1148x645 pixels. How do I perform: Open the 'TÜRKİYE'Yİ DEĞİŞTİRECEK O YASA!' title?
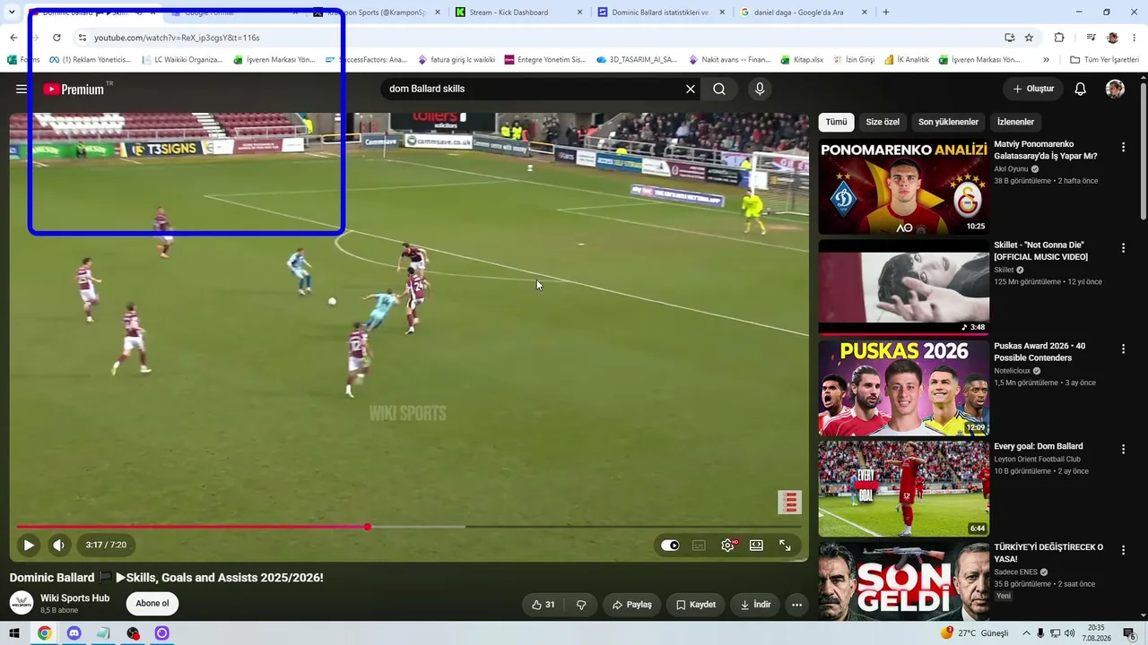(x=1048, y=553)
